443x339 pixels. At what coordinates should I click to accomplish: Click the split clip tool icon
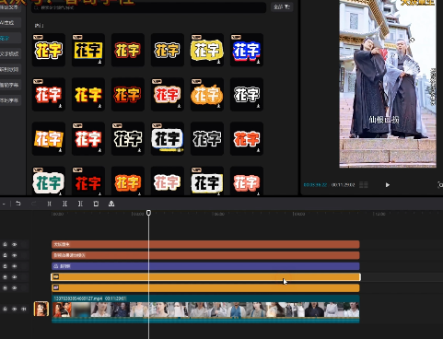point(50,204)
